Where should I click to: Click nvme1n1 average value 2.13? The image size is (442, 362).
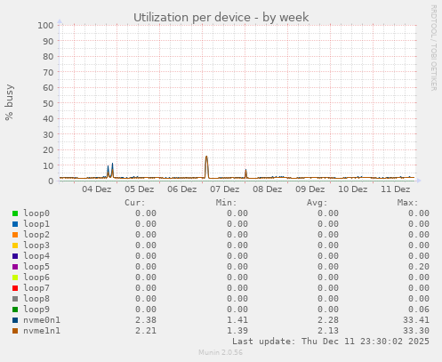coord(328,331)
